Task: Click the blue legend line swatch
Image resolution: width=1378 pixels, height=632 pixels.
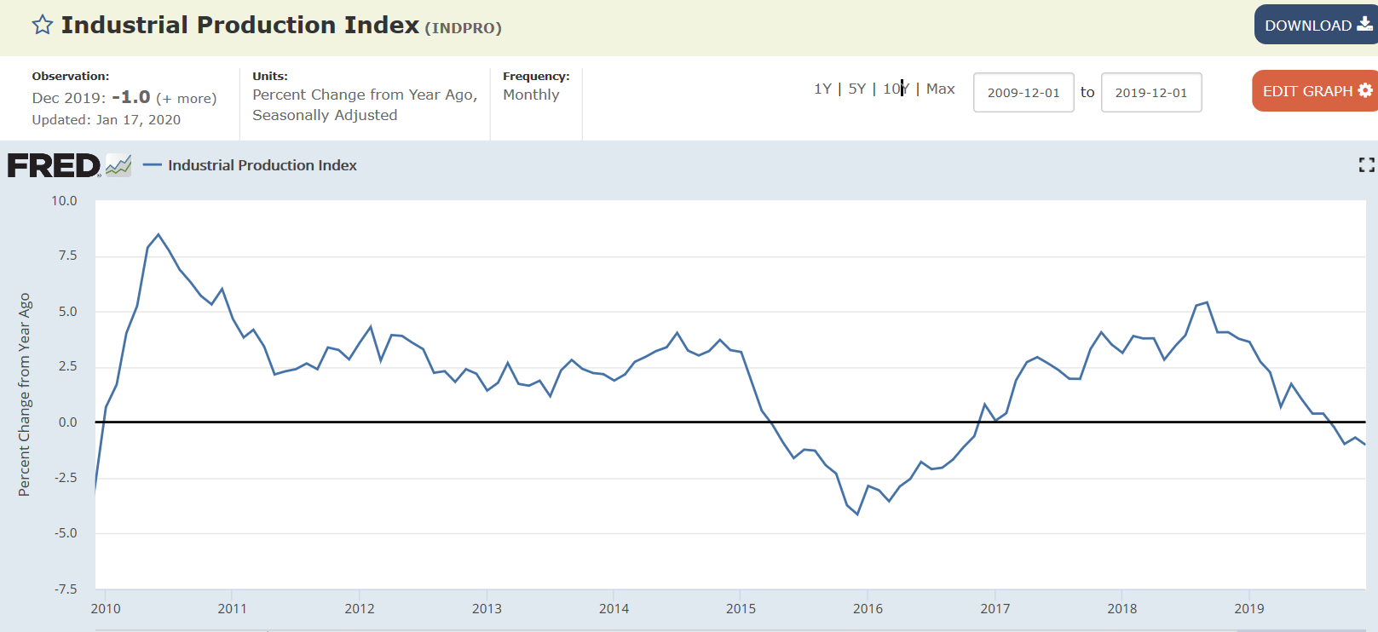Action: pos(152,165)
